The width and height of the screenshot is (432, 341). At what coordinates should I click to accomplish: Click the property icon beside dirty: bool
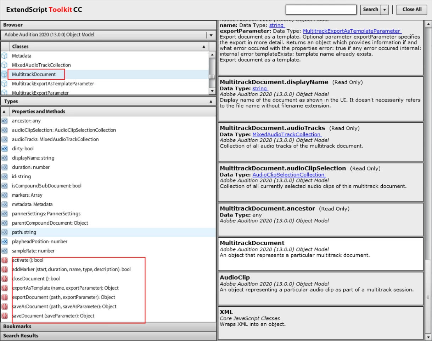(x=4, y=149)
